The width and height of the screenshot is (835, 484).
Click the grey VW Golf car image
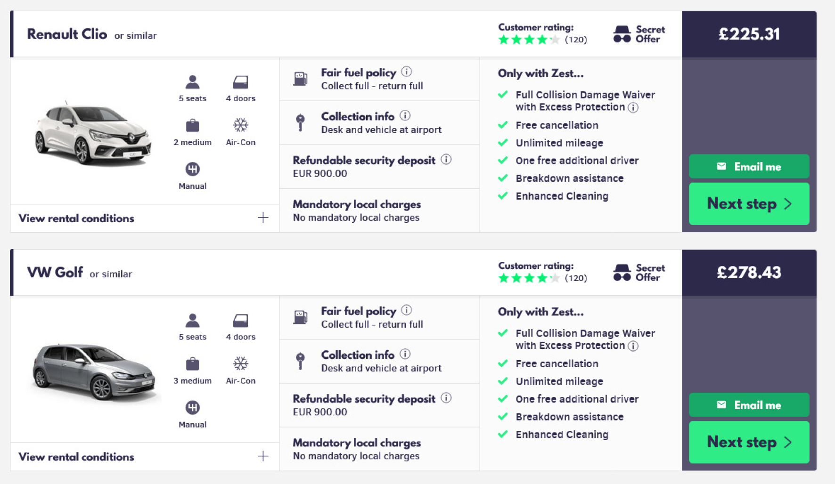point(94,372)
